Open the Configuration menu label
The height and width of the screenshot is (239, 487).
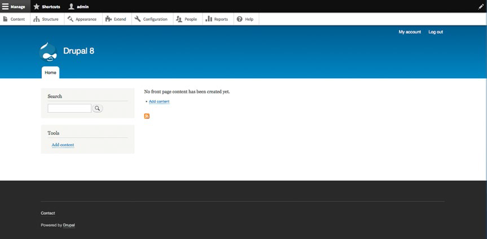pyautogui.click(x=155, y=19)
